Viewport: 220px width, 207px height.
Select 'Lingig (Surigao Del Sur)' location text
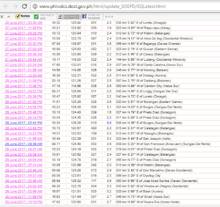coord(161,91)
